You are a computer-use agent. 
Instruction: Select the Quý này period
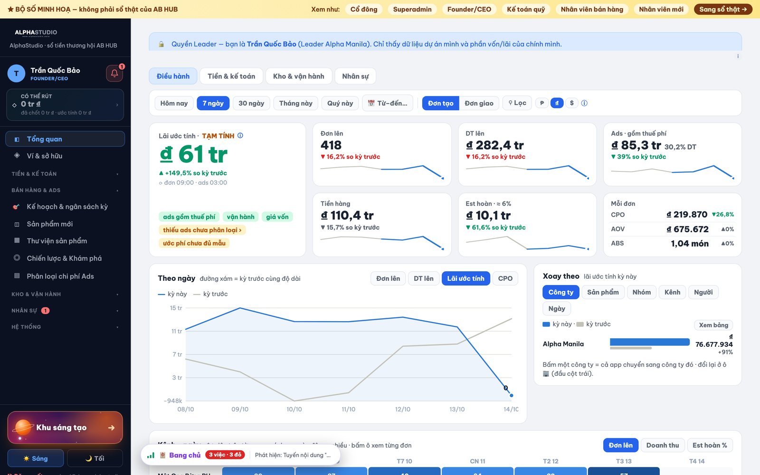340,103
